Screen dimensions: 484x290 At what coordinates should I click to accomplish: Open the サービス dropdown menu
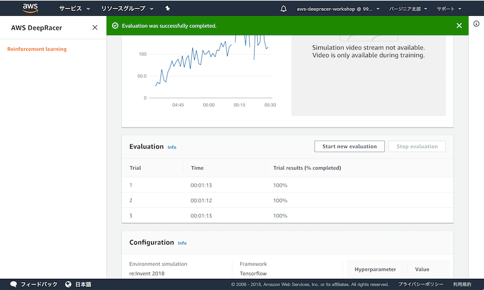tap(74, 8)
